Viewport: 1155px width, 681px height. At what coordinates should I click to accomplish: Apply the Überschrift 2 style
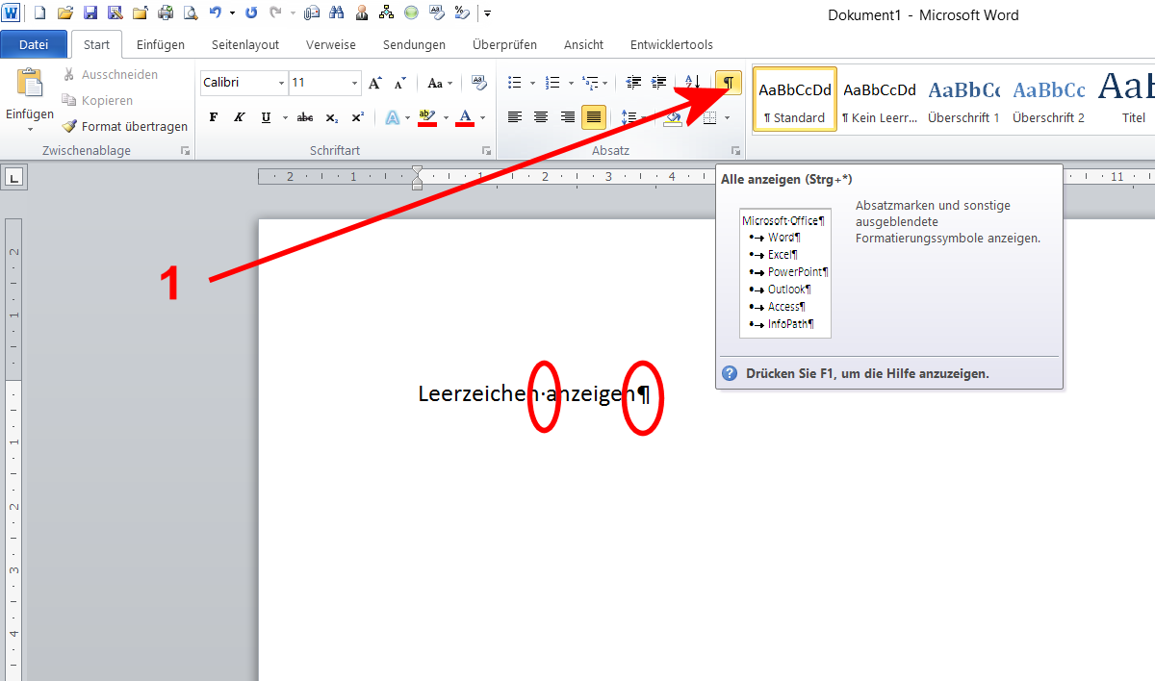[x=1048, y=99]
